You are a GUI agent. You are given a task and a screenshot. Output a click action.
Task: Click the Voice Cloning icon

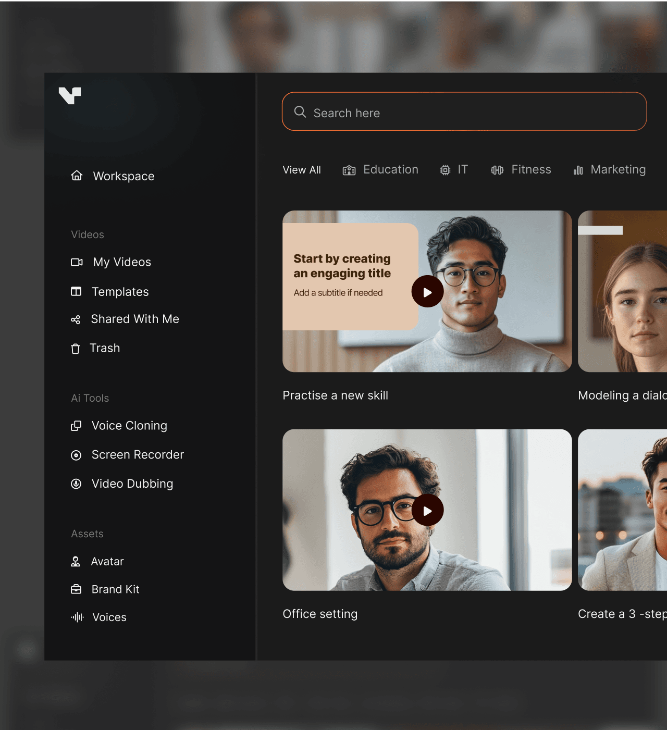coord(76,426)
